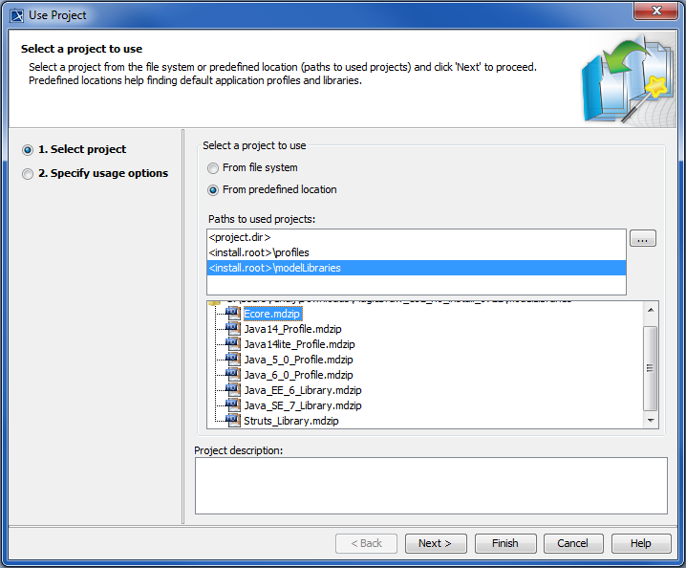Select the <project.dir> path

[416, 237]
